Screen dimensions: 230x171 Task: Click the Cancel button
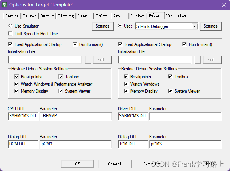point(115,164)
